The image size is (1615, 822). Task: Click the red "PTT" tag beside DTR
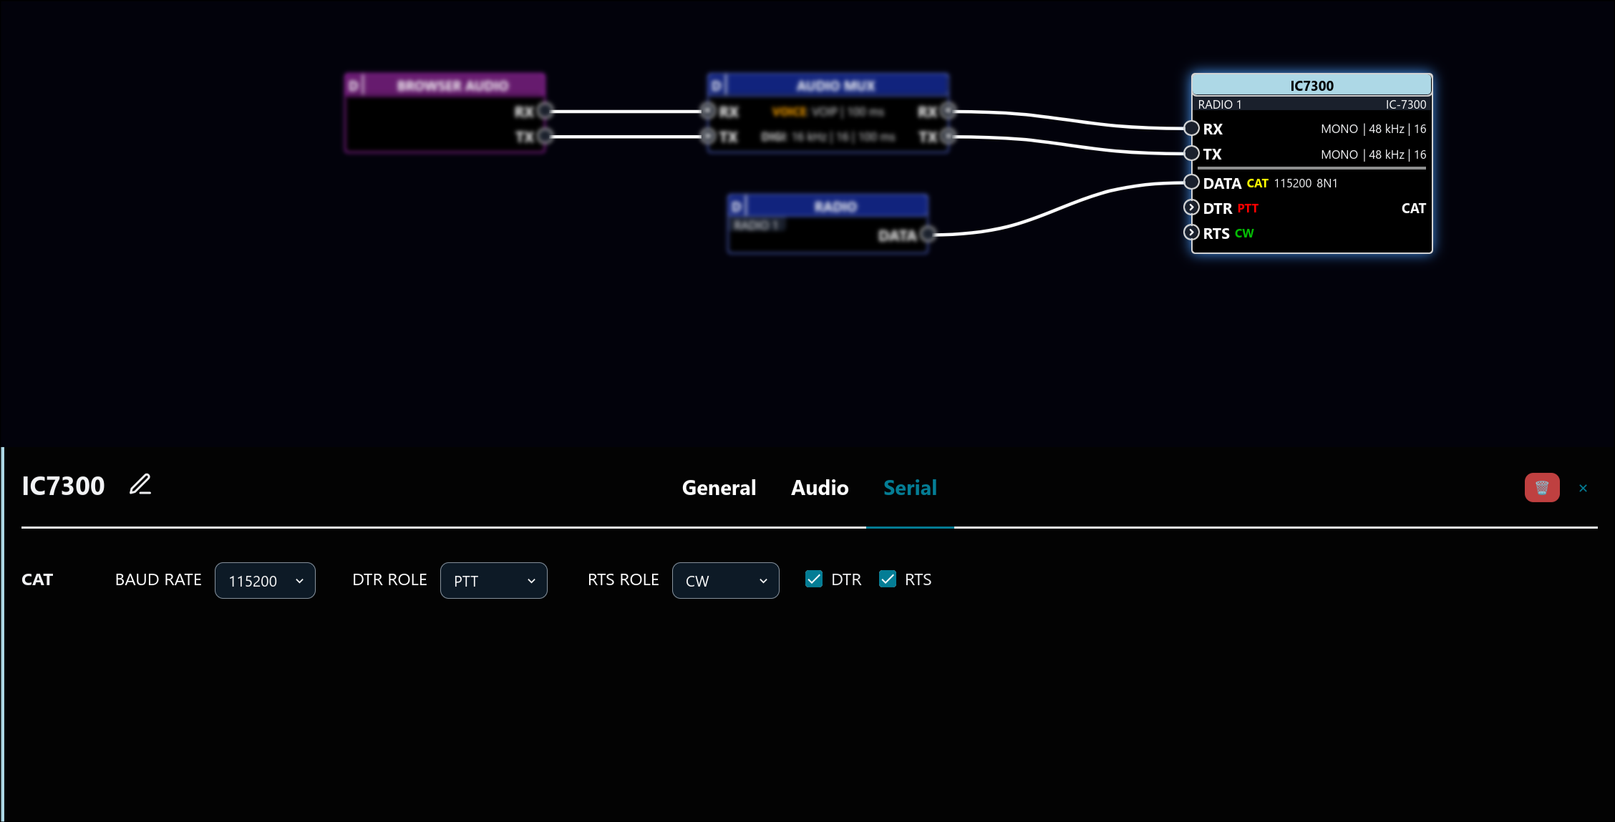point(1248,208)
